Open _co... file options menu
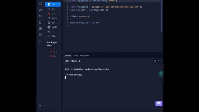 pos(59,13)
